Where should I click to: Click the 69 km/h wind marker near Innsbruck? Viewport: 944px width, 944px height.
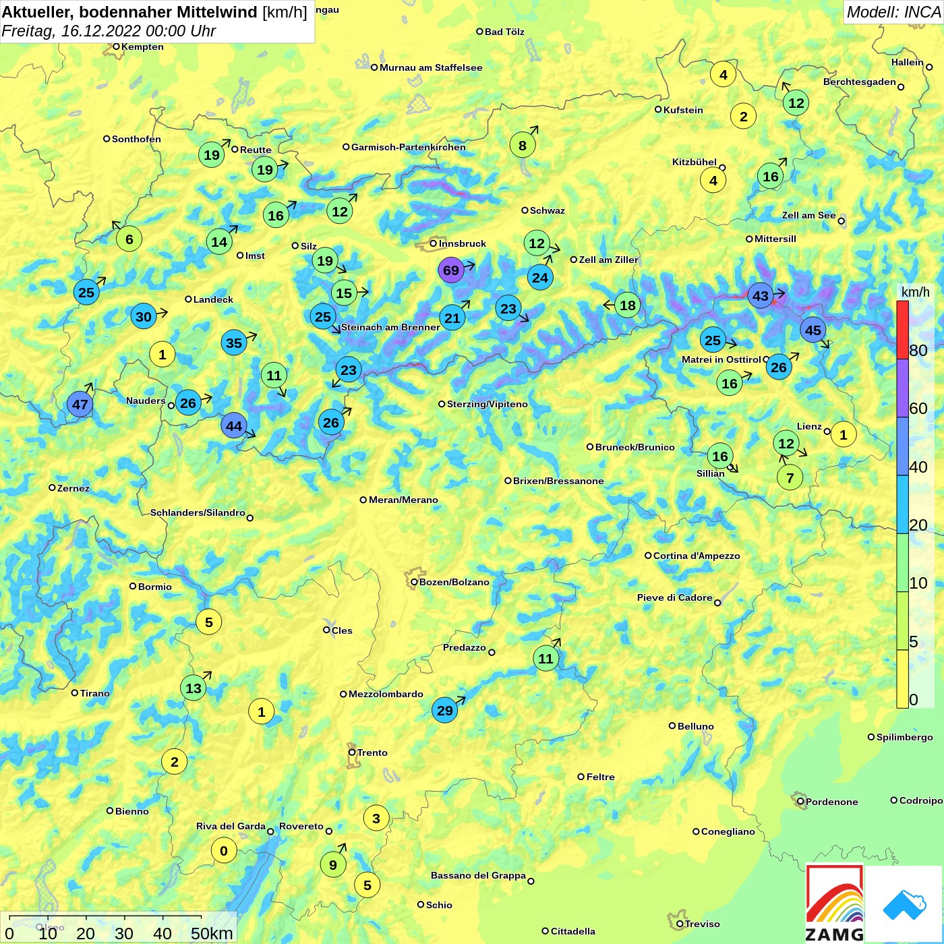coord(451,270)
